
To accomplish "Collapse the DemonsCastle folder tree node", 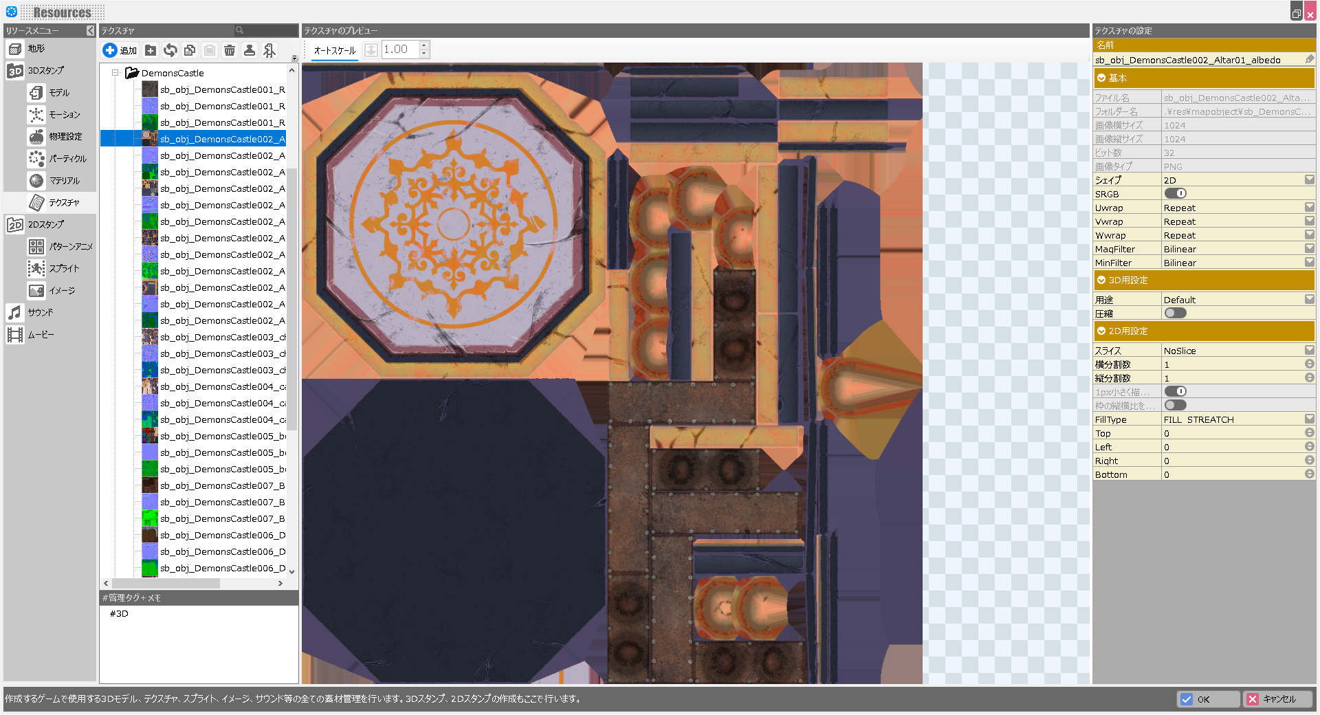I will tap(115, 73).
